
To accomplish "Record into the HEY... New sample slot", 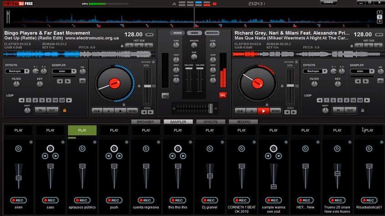I will (x=305, y=200).
